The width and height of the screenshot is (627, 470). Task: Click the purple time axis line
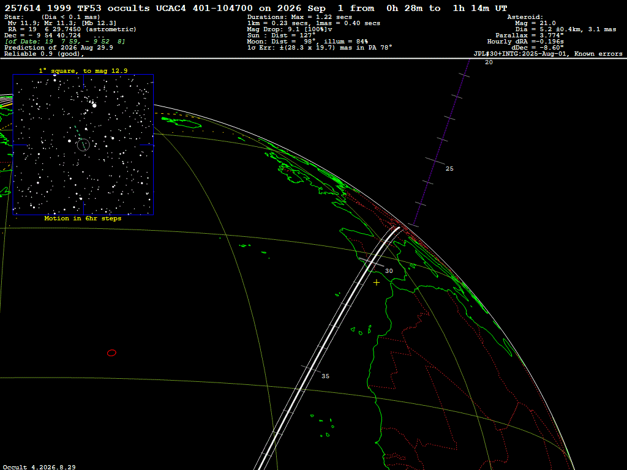(x=441, y=143)
